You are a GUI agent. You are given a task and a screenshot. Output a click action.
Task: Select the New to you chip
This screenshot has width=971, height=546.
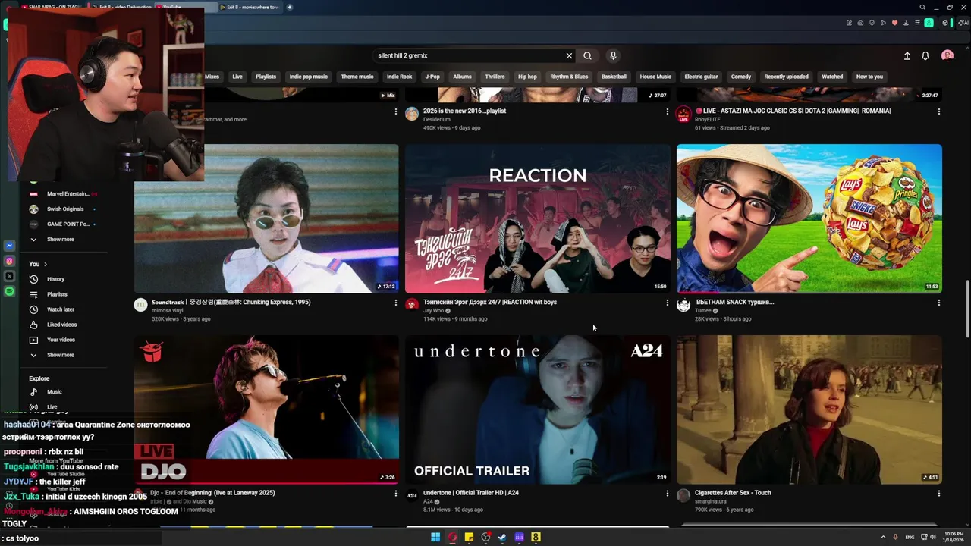point(869,77)
